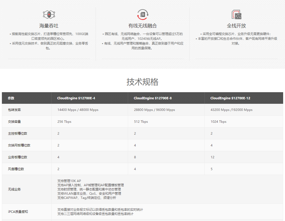This screenshot has height=221, width=285.
Task: Select the 有线无线融合 heading
Action: pos(143,26)
